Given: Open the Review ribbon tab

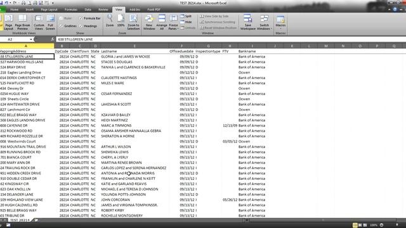Looking at the screenshot, I should tap(103, 9).
